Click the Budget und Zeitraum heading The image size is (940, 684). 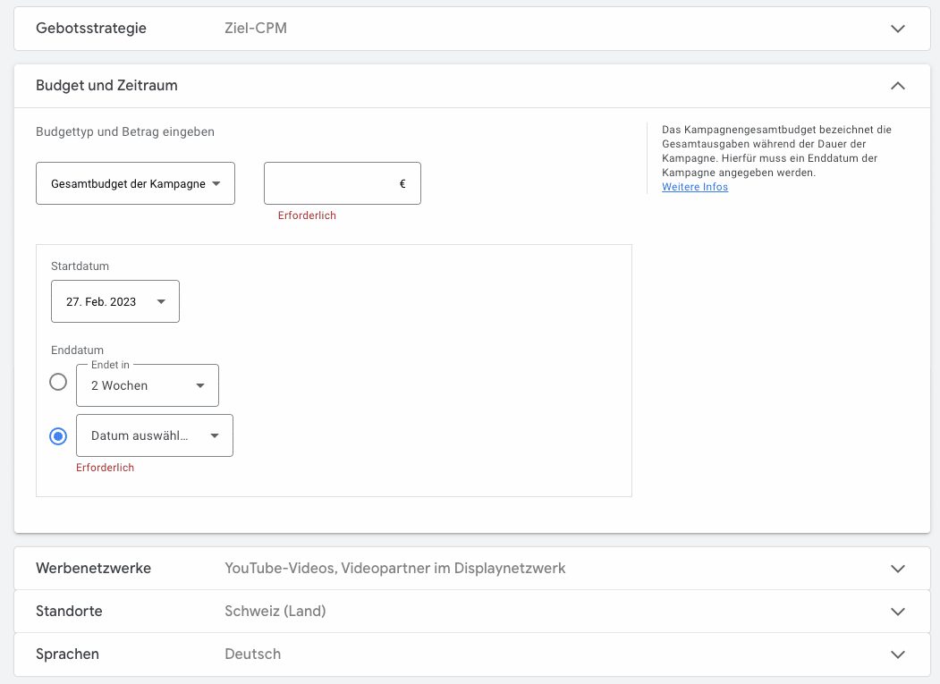click(106, 85)
